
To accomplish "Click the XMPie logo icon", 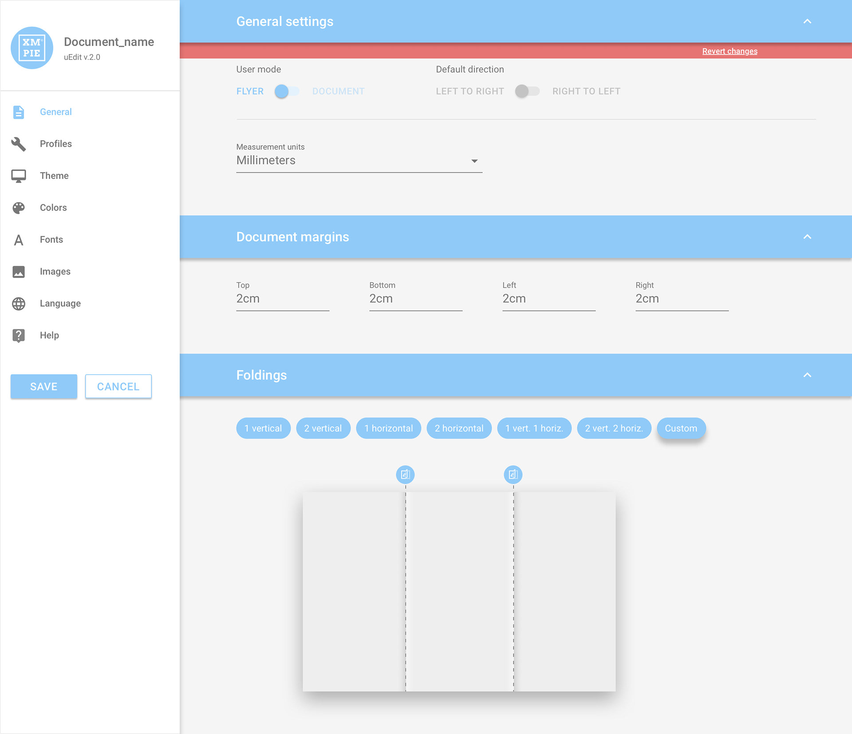I will (x=32, y=48).
